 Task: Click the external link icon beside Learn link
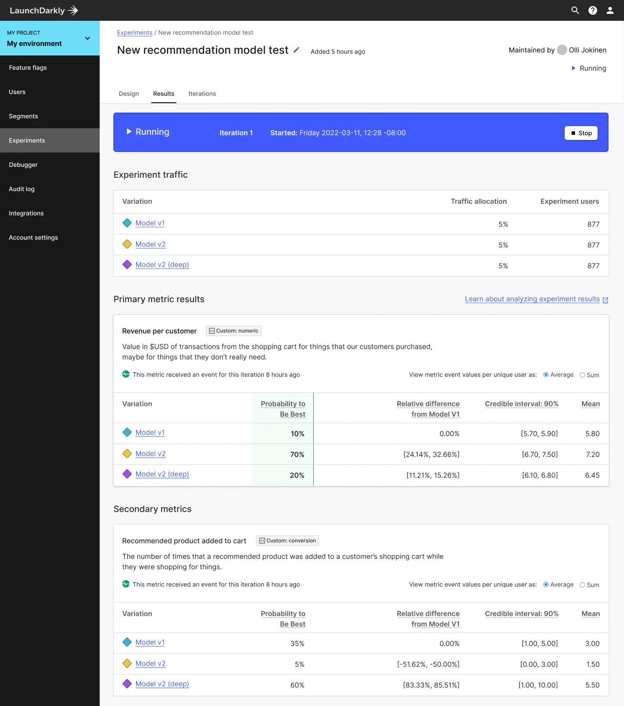click(x=605, y=300)
